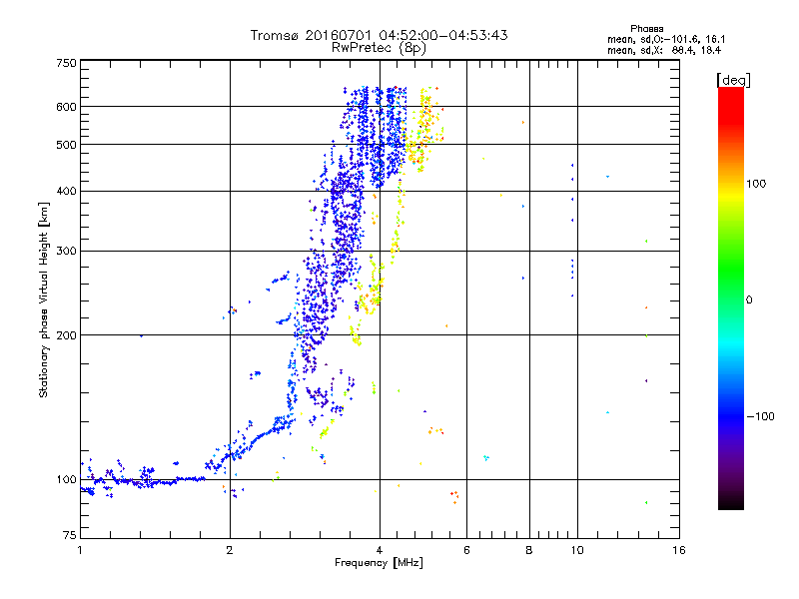Click the '4' frequency axis tick label
The width and height of the screenshot is (799, 599).
380,550
